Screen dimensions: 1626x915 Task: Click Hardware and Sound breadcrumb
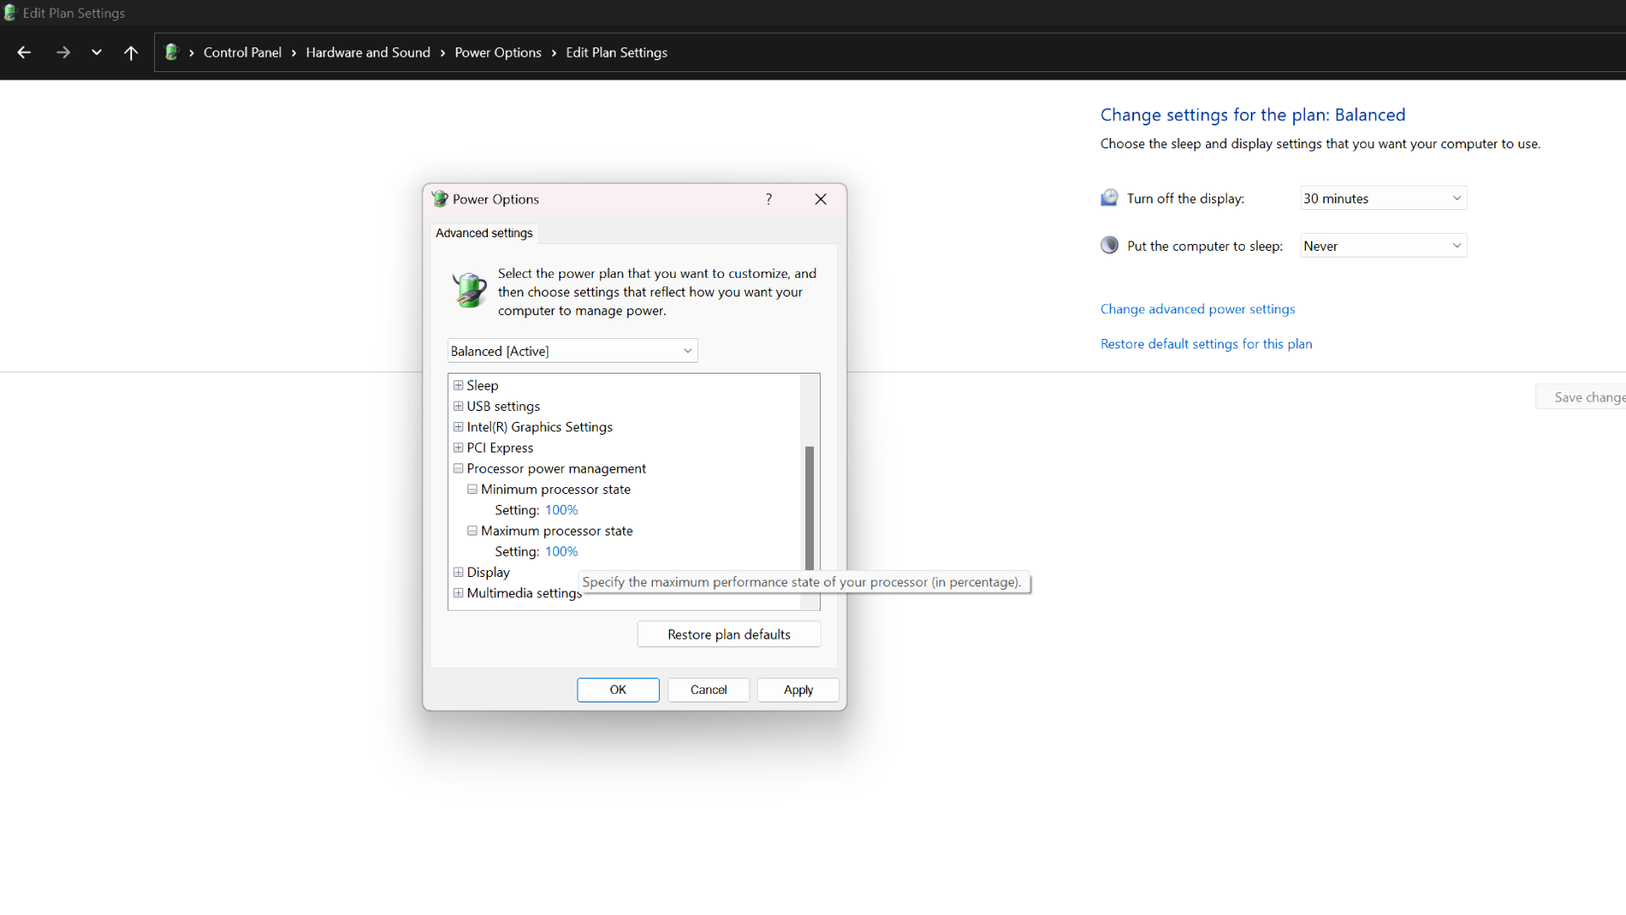tap(368, 53)
